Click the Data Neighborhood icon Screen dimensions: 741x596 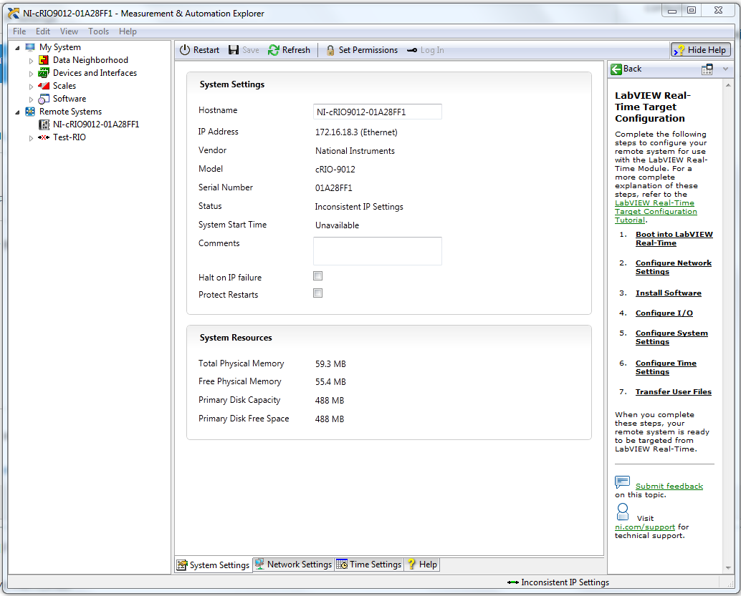click(44, 60)
